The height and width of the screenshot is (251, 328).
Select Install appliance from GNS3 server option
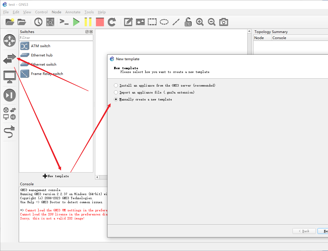(164, 85)
